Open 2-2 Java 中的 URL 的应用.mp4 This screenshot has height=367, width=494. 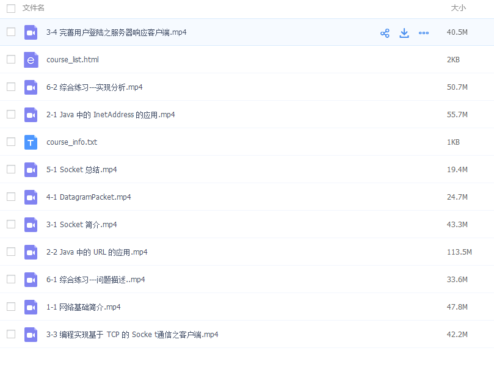96,252
